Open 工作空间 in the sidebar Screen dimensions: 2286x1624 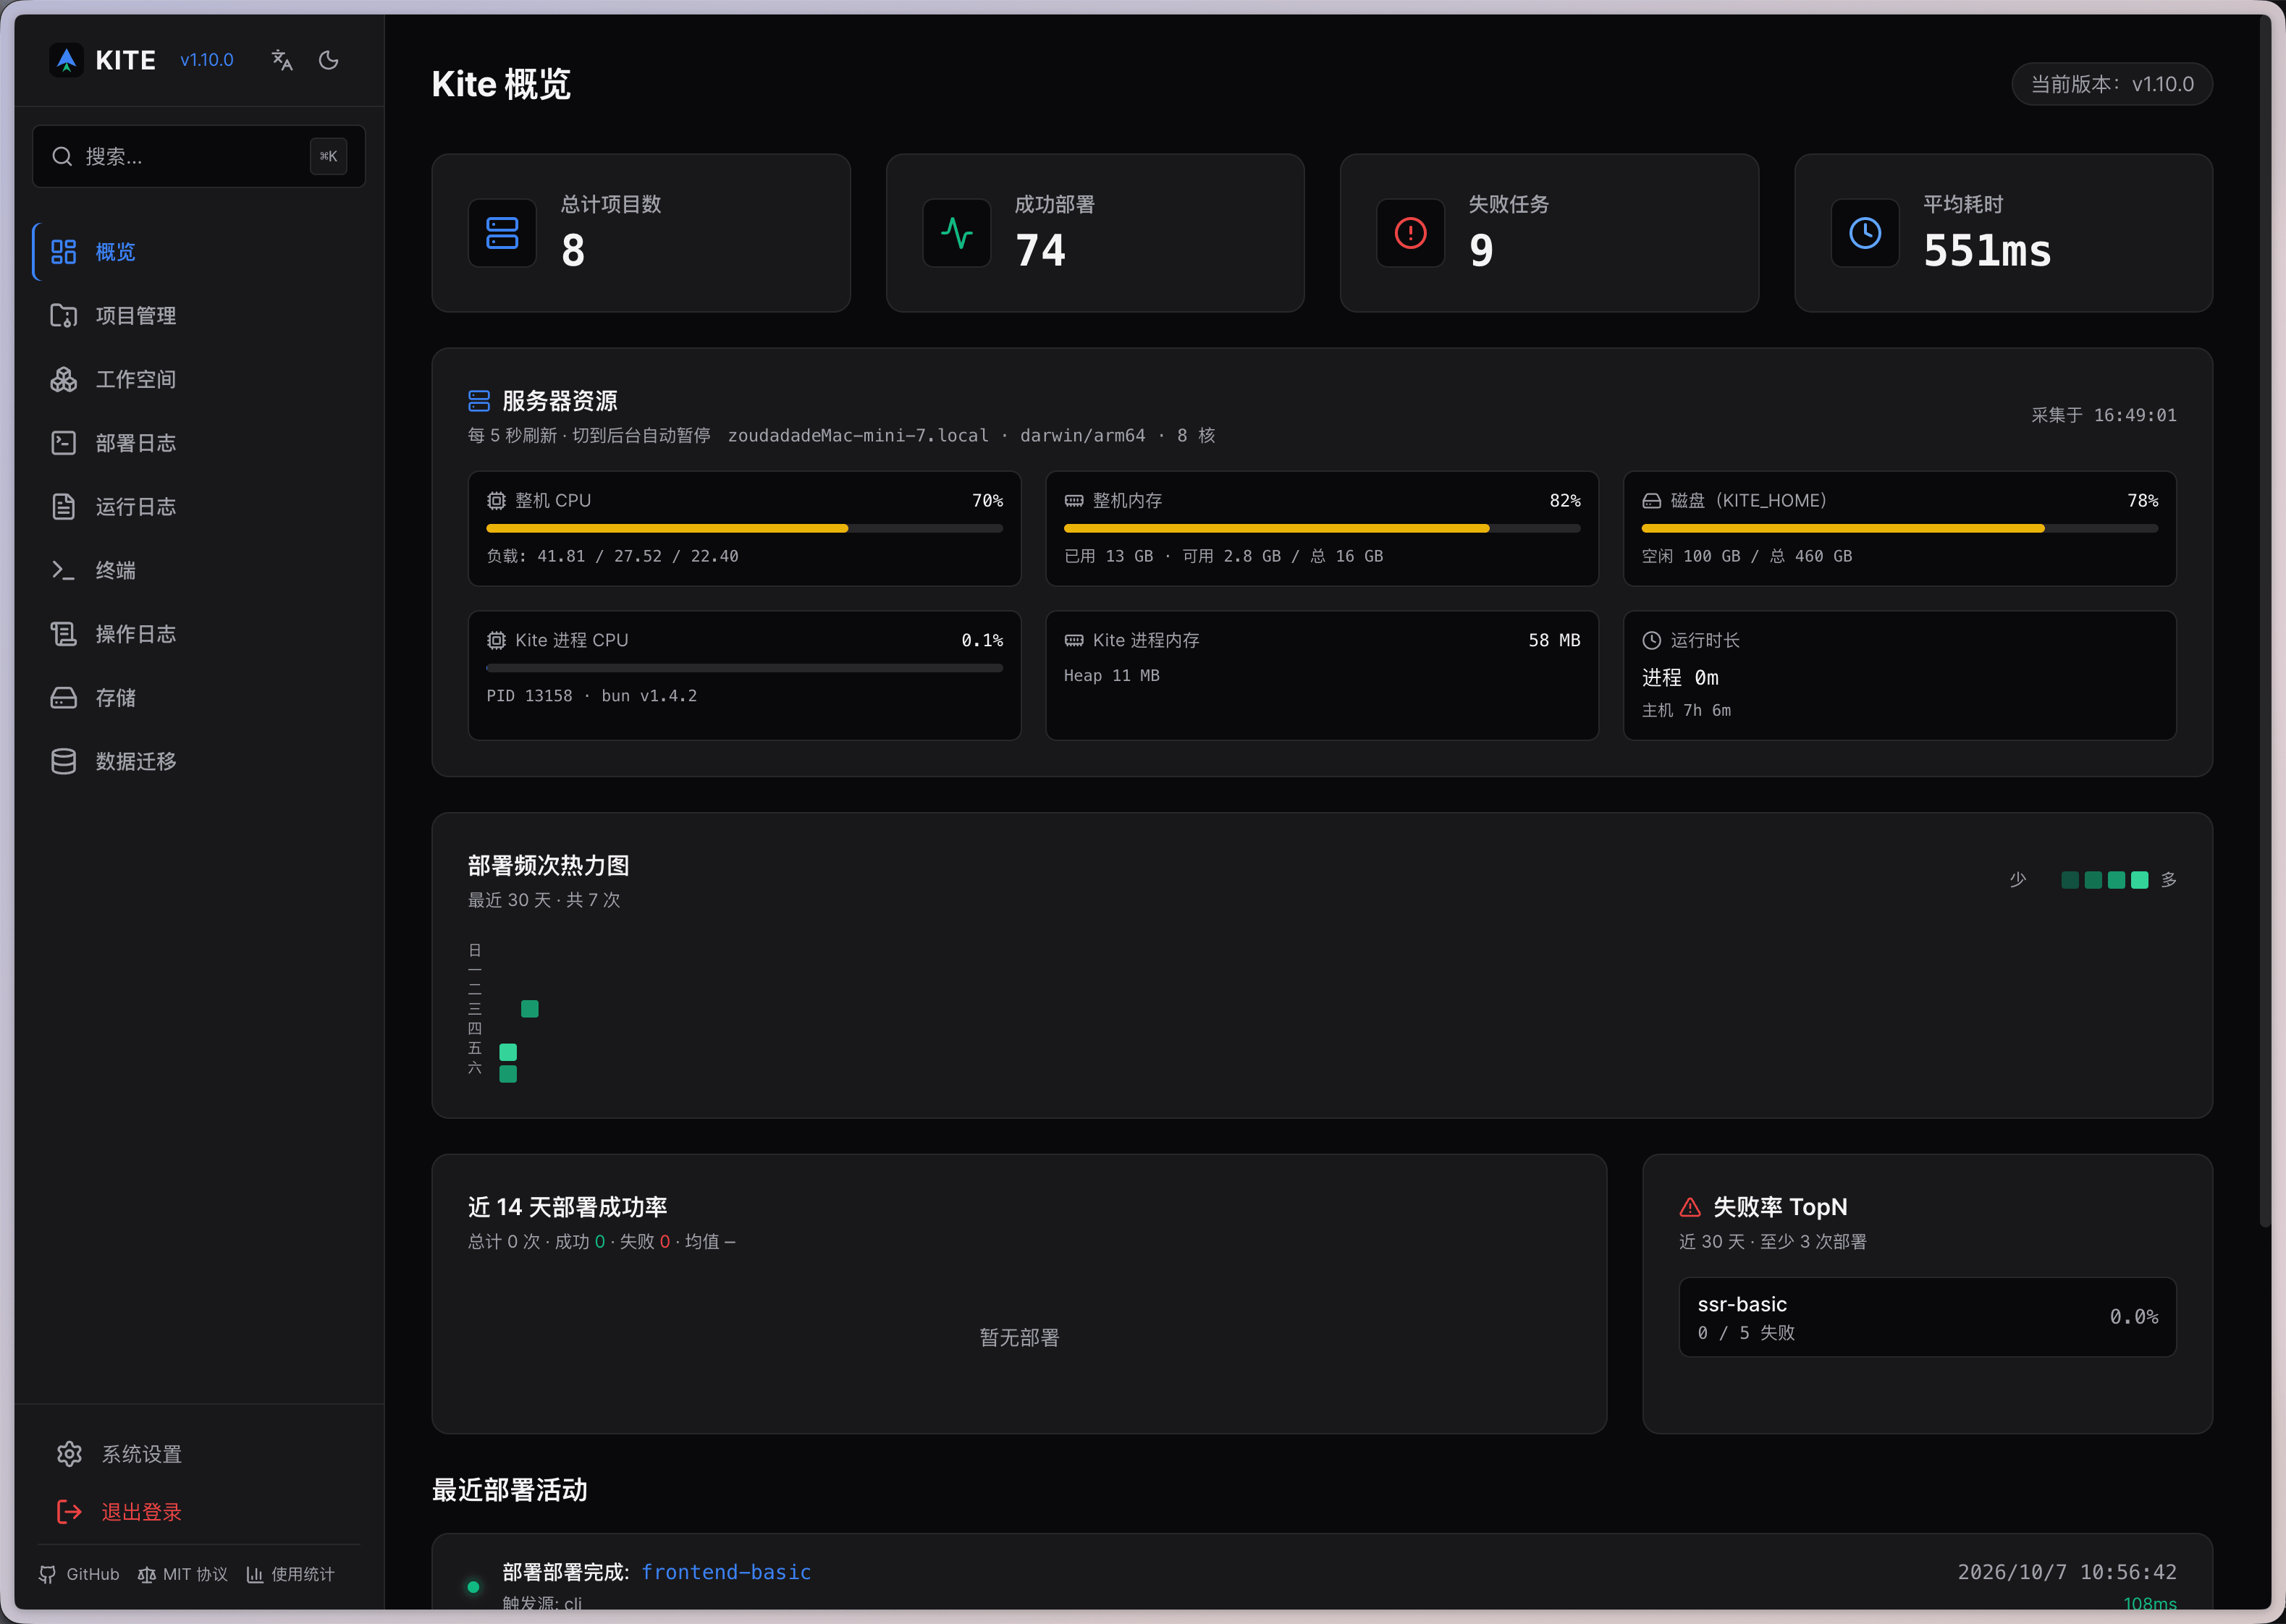click(199, 379)
